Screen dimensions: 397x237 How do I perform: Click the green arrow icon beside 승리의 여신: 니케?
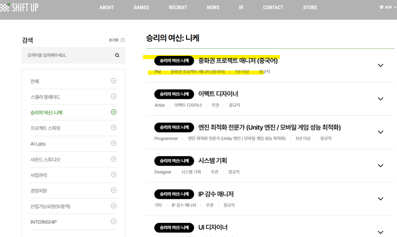114,112
